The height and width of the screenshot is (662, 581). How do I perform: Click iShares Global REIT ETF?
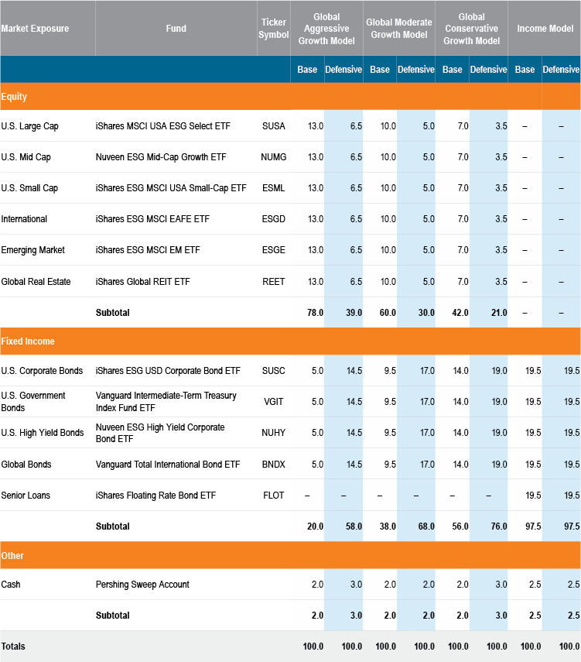(x=142, y=282)
